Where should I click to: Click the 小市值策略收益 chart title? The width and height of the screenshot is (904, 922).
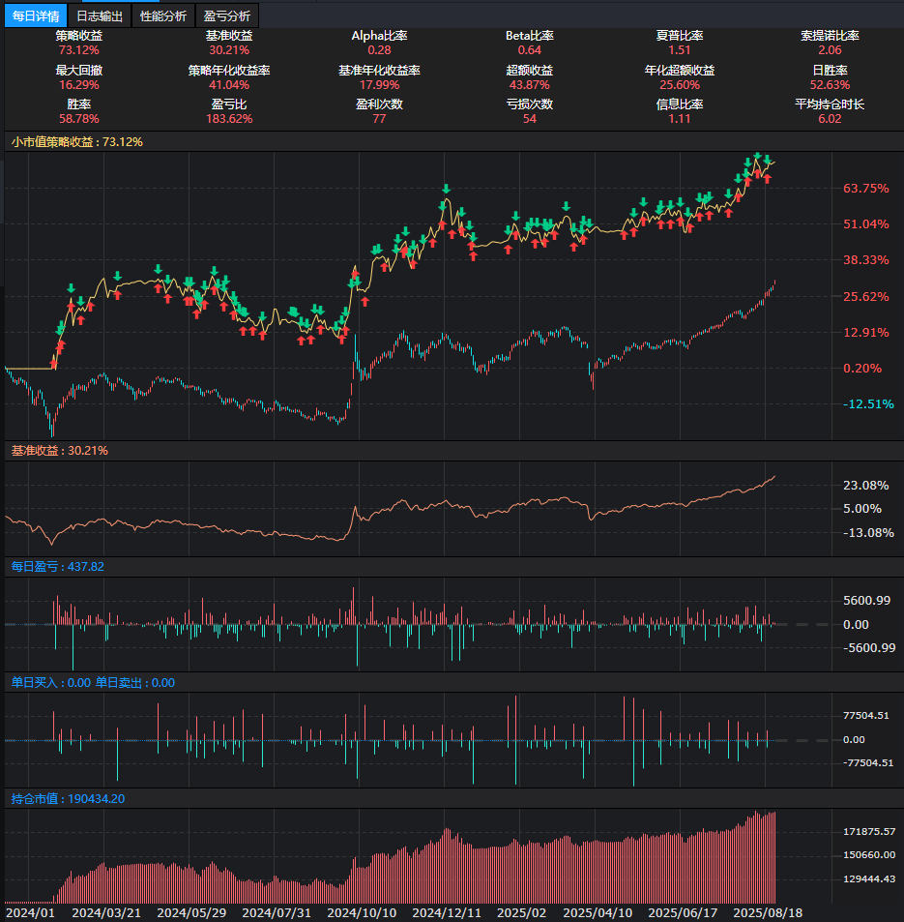[x=76, y=141]
